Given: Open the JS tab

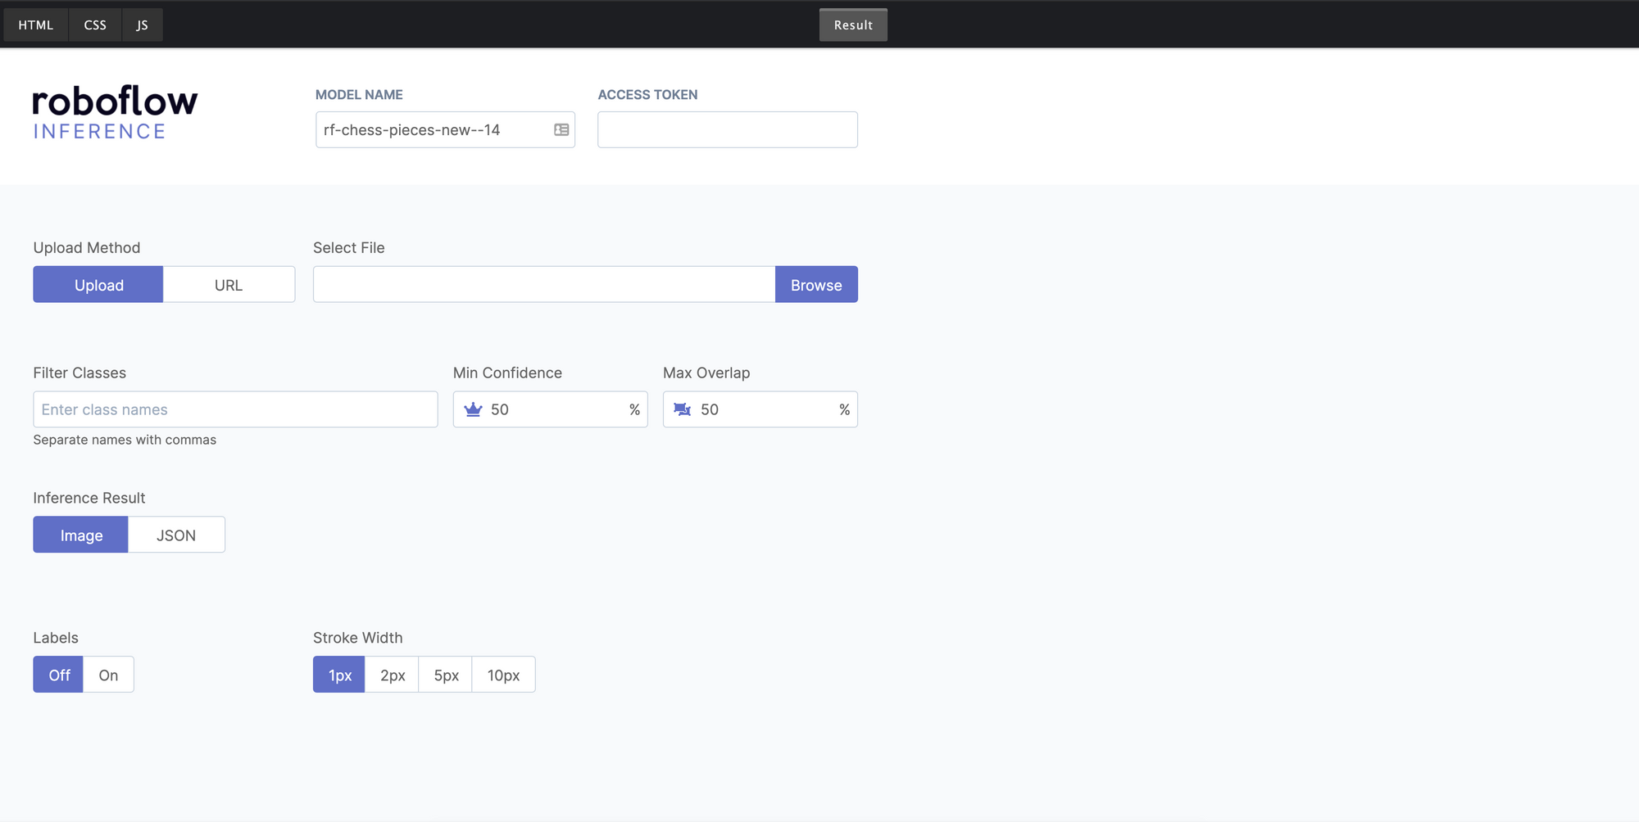Looking at the screenshot, I should pyautogui.click(x=142, y=25).
